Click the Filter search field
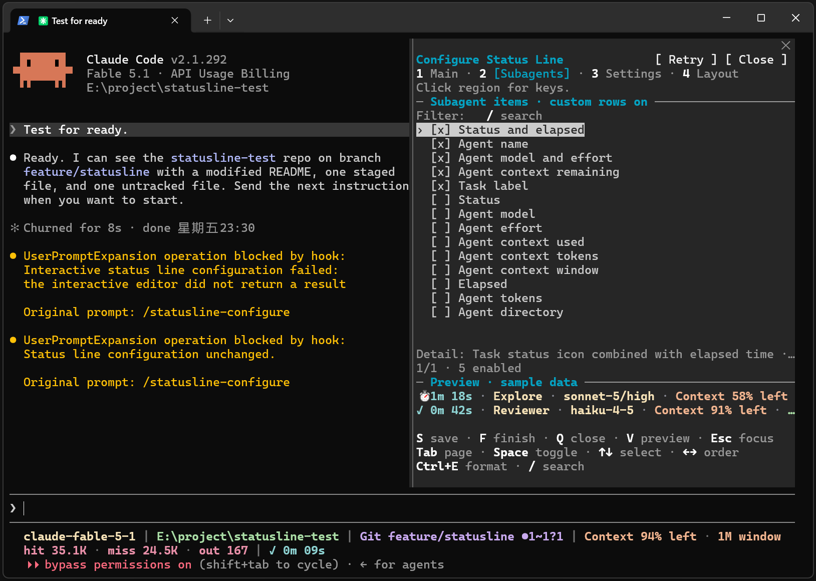Image resolution: width=816 pixels, height=581 pixels. [479, 116]
